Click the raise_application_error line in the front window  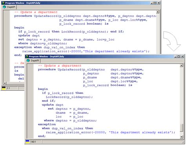pyautogui.click(x=111, y=132)
